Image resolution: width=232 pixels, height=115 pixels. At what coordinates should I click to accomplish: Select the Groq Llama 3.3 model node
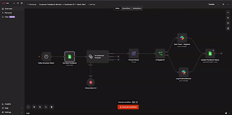(91, 82)
